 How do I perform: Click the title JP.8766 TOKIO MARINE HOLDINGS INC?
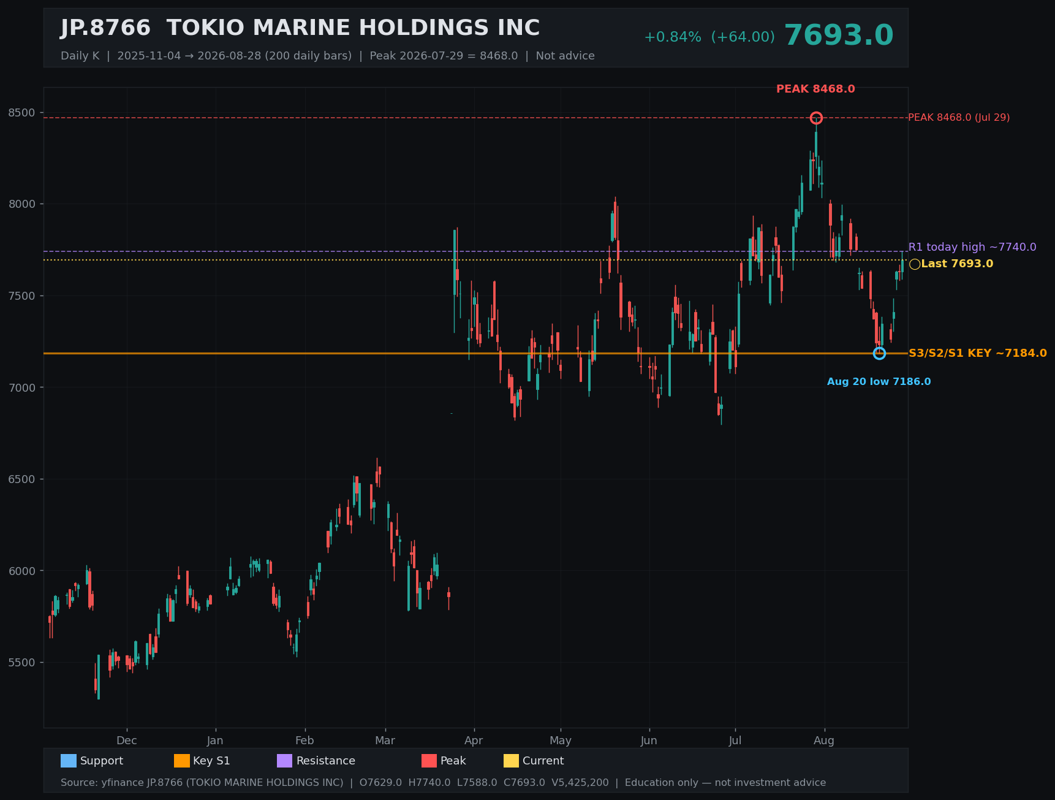coord(300,28)
